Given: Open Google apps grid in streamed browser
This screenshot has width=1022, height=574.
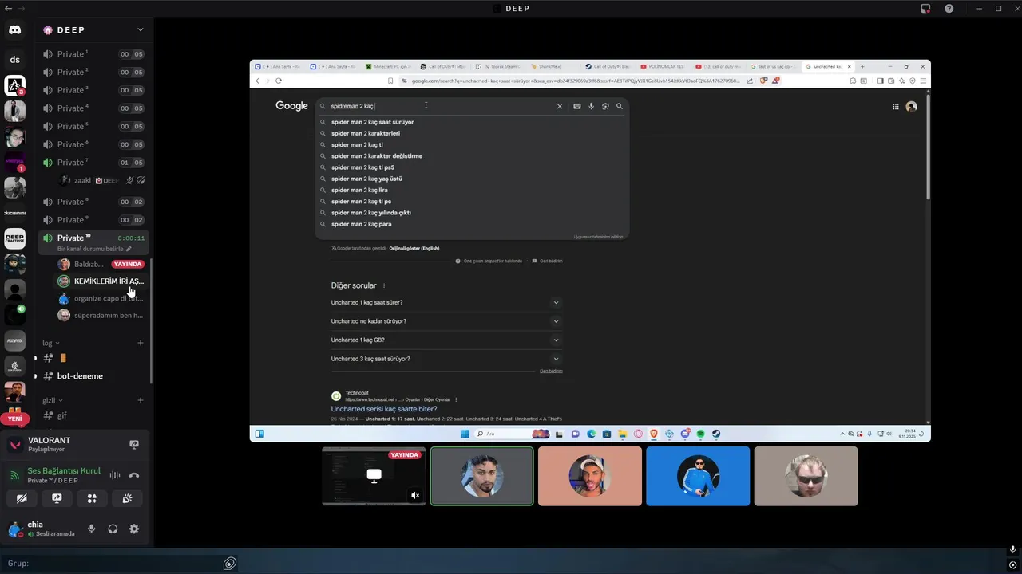Looking at the screenshot, I should (x=896, y=106).
